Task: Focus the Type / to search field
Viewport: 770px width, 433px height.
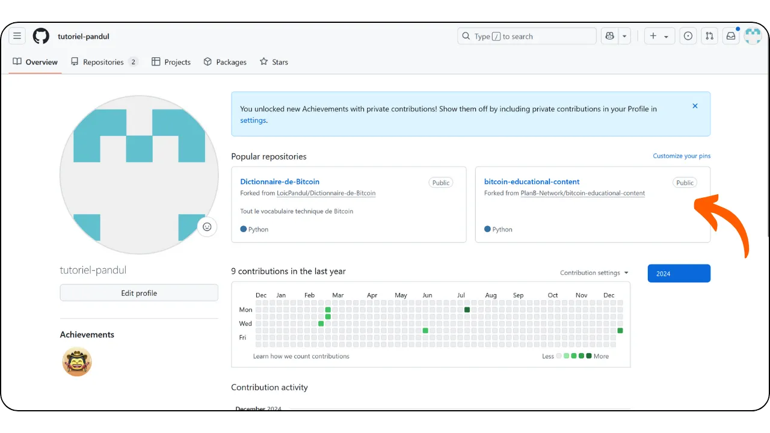Action: point(527,36)
